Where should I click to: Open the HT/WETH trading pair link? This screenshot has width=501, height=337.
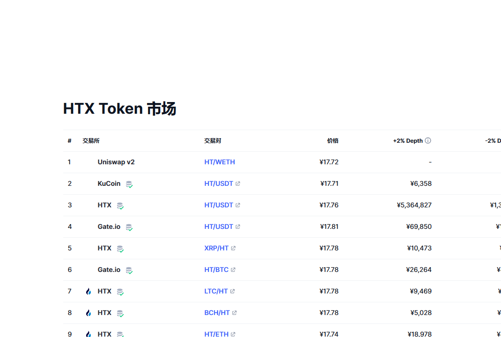click(220, 162)
